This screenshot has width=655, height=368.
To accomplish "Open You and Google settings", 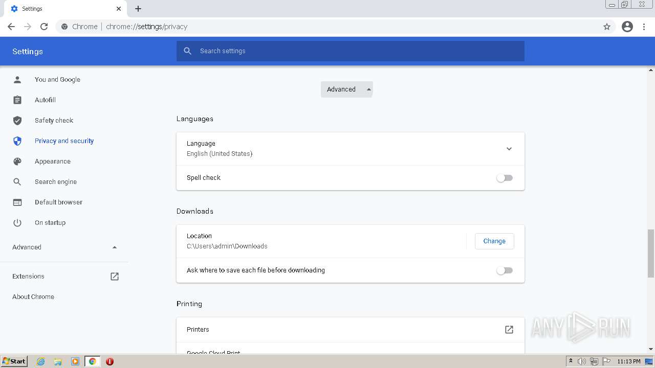I will pos(57,80).
